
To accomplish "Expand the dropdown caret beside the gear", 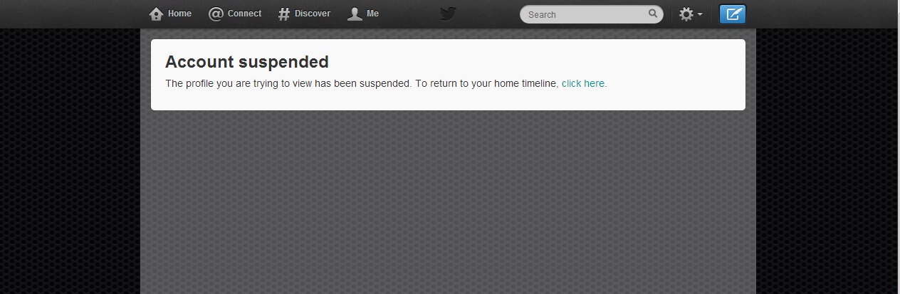I will [700, 15].
